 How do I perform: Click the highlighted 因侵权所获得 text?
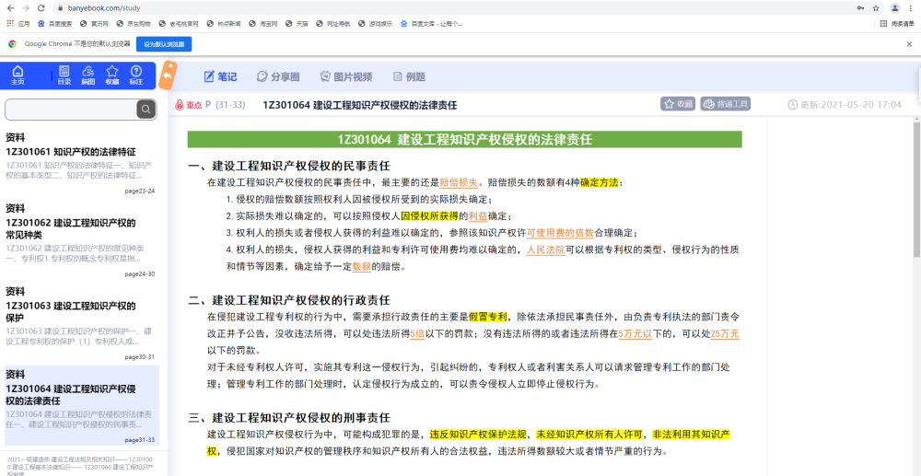point(429,215)
